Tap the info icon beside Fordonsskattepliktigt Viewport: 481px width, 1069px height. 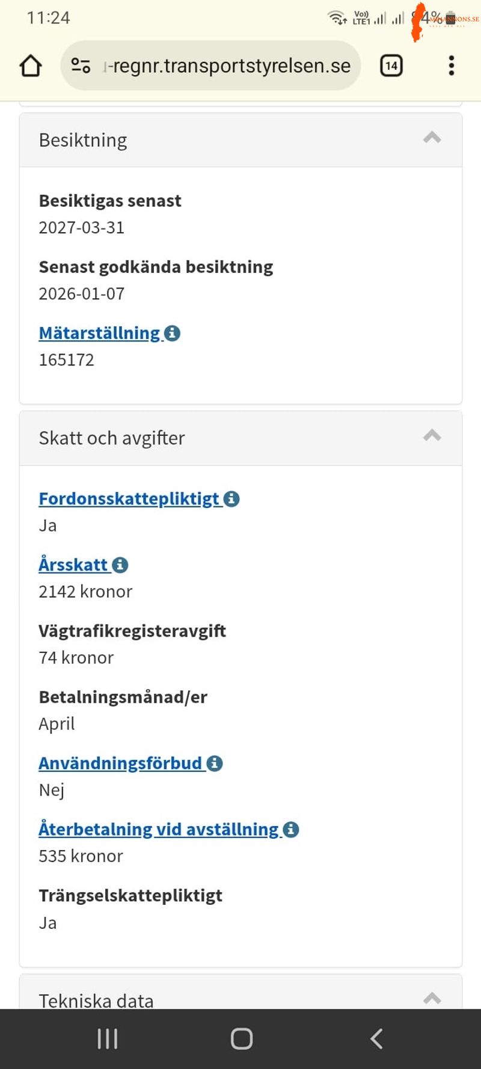pos(231,499)
